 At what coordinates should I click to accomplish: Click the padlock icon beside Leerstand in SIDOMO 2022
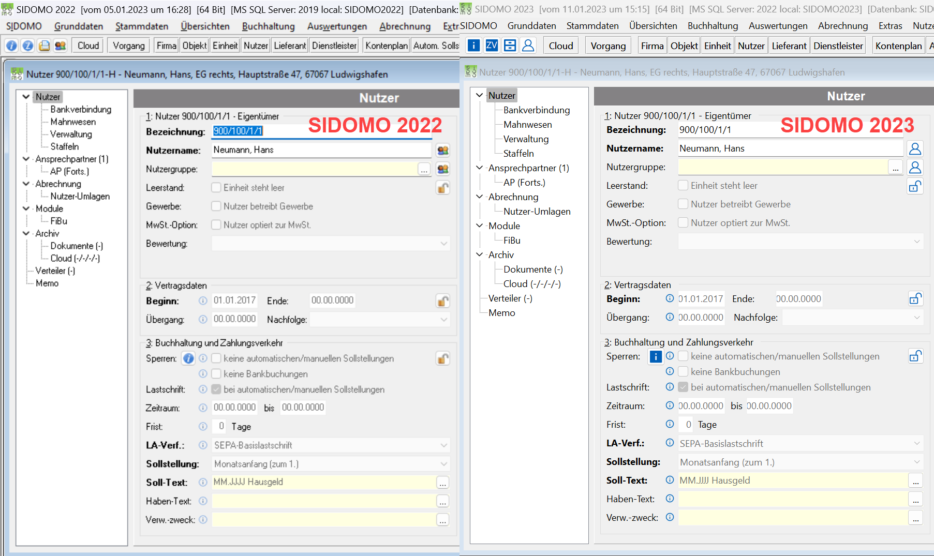[x=443, y=188]
